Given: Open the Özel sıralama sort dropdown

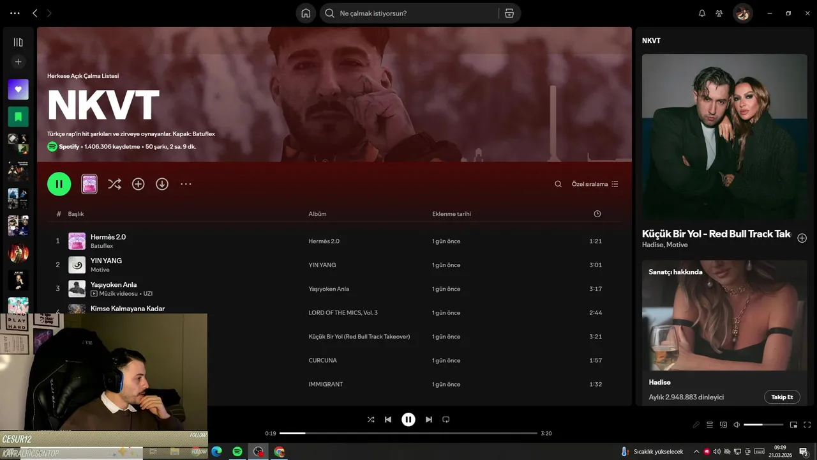Looking at the screenshot, I should click(595, 184).
